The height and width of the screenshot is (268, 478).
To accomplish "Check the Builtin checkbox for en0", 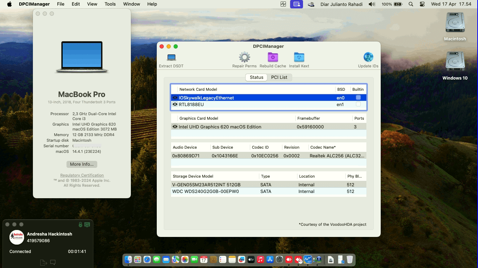I will point(358,98).
